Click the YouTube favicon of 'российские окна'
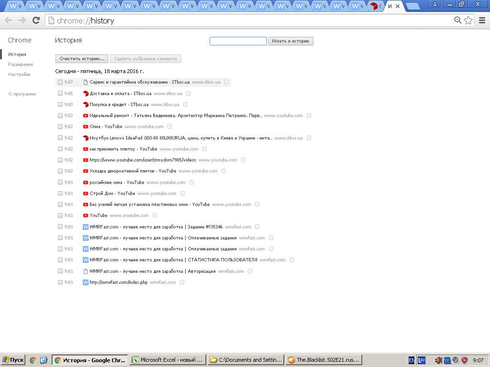Image resolution: width=490 pixels, height=367 pixels. [86, 183]
